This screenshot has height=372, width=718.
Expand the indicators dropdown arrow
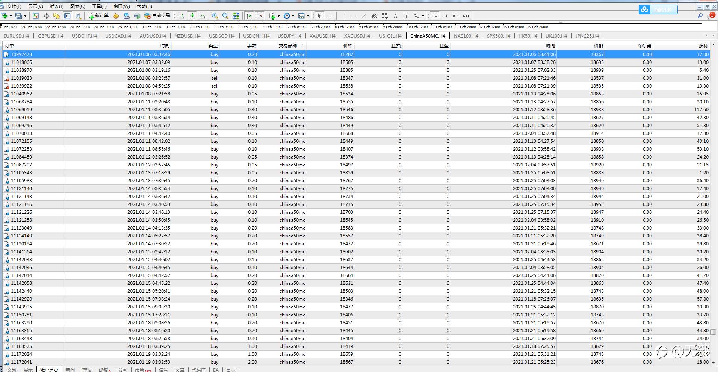click(x=278, y=16)
